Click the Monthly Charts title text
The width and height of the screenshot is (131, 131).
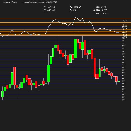click(x=9, y=2)
